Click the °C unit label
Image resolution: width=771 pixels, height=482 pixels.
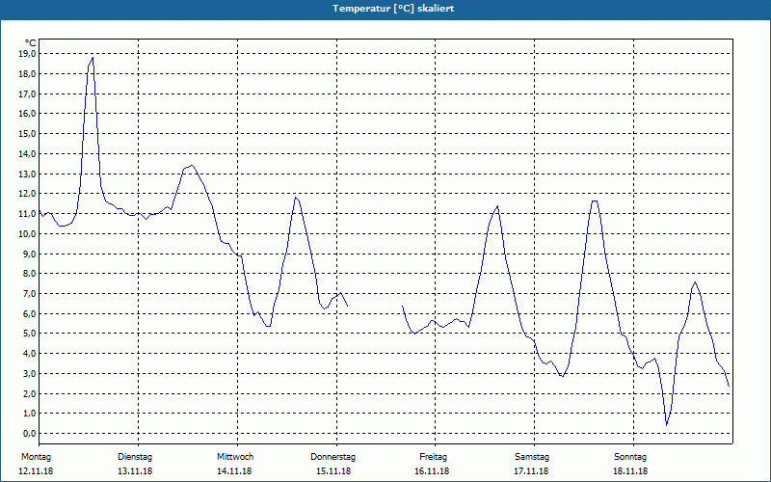click(31, 43)
